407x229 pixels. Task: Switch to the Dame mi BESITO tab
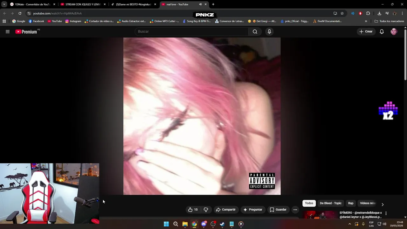(134, 4)
